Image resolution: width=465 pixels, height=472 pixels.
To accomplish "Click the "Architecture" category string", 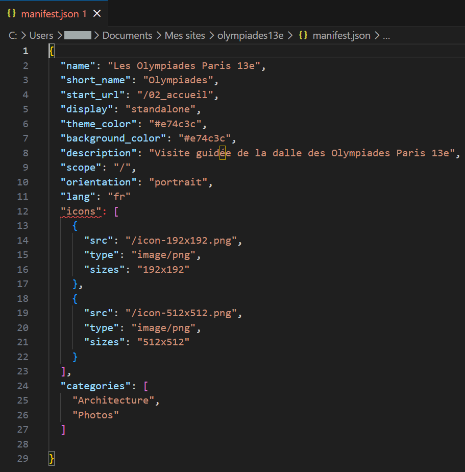I will 113,400.
